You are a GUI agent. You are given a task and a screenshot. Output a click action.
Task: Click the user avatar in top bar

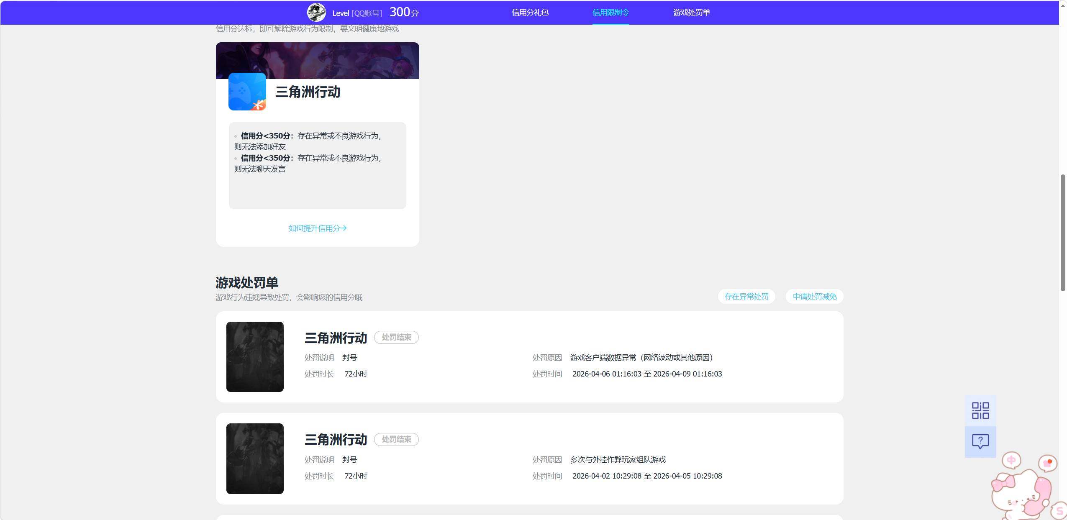coord(316,13)
